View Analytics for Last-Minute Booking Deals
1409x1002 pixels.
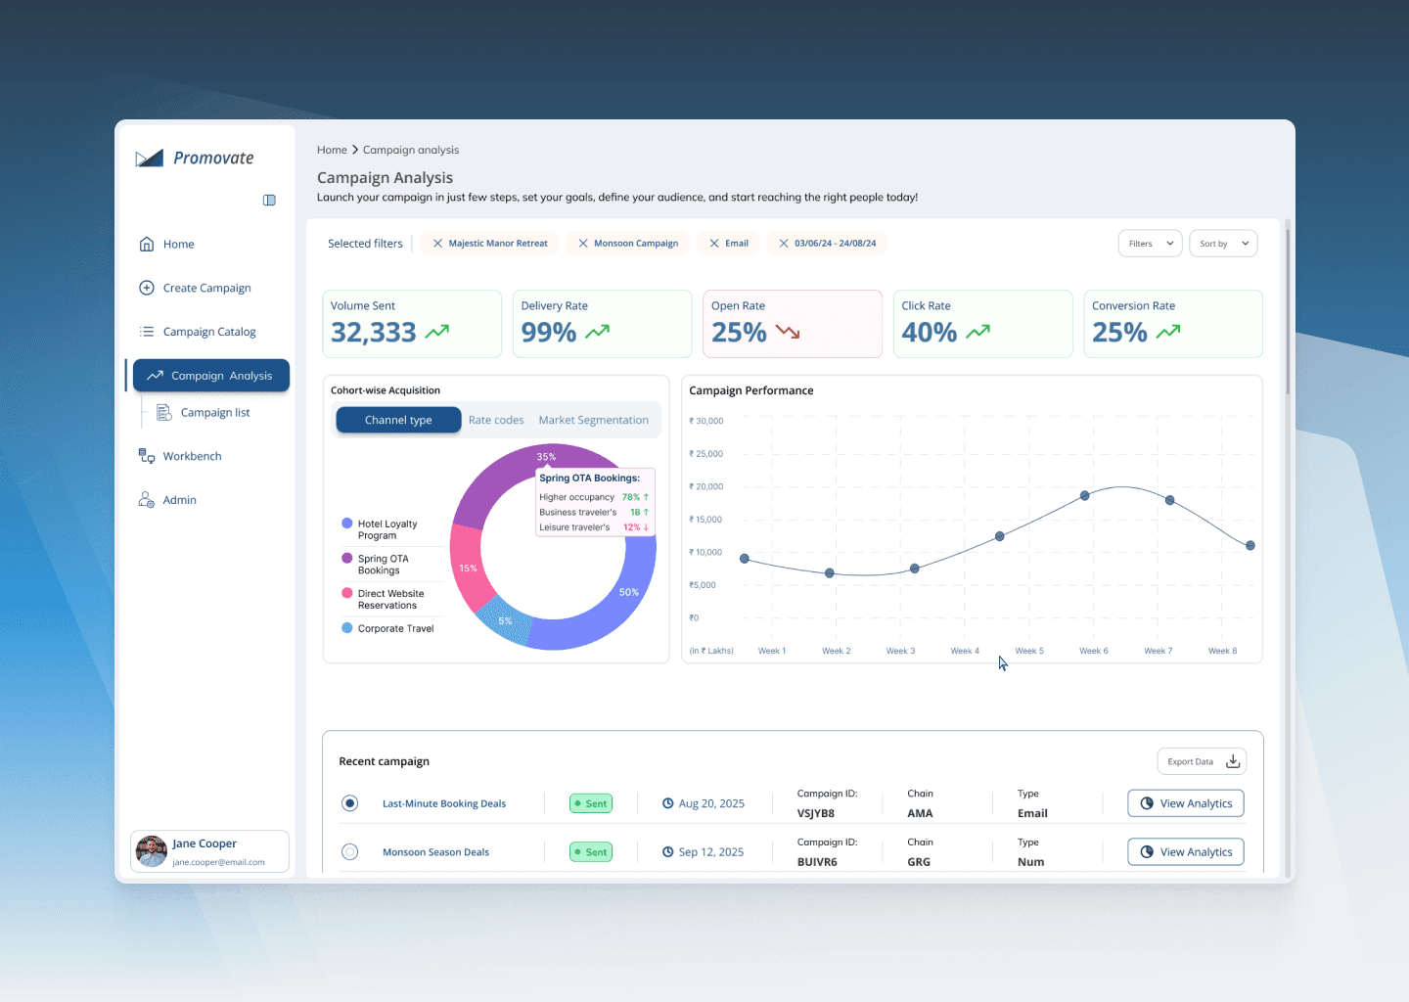tap(1186, 803)
